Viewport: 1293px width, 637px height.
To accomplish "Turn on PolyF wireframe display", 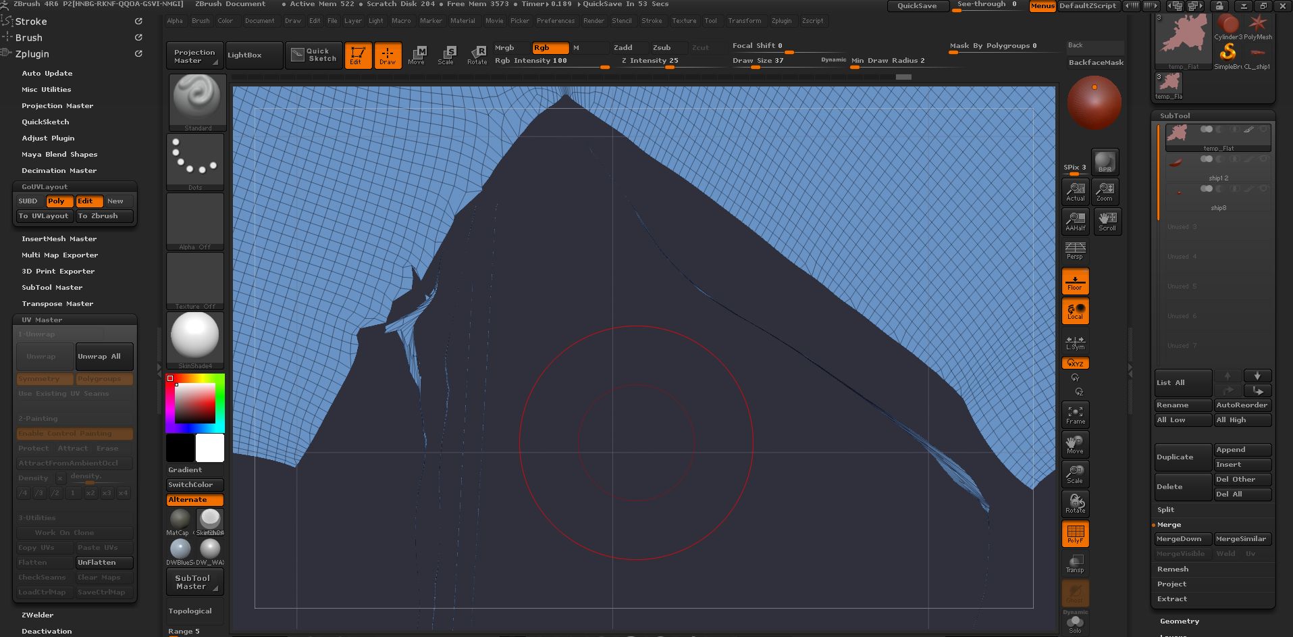I will tap(1075, 533).
